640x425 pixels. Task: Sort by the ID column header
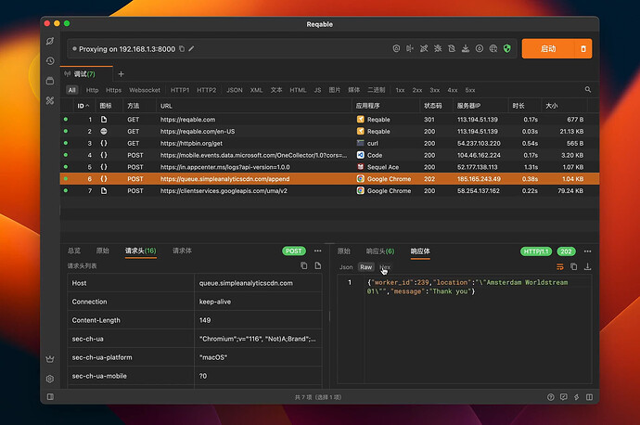pos(83,106)
